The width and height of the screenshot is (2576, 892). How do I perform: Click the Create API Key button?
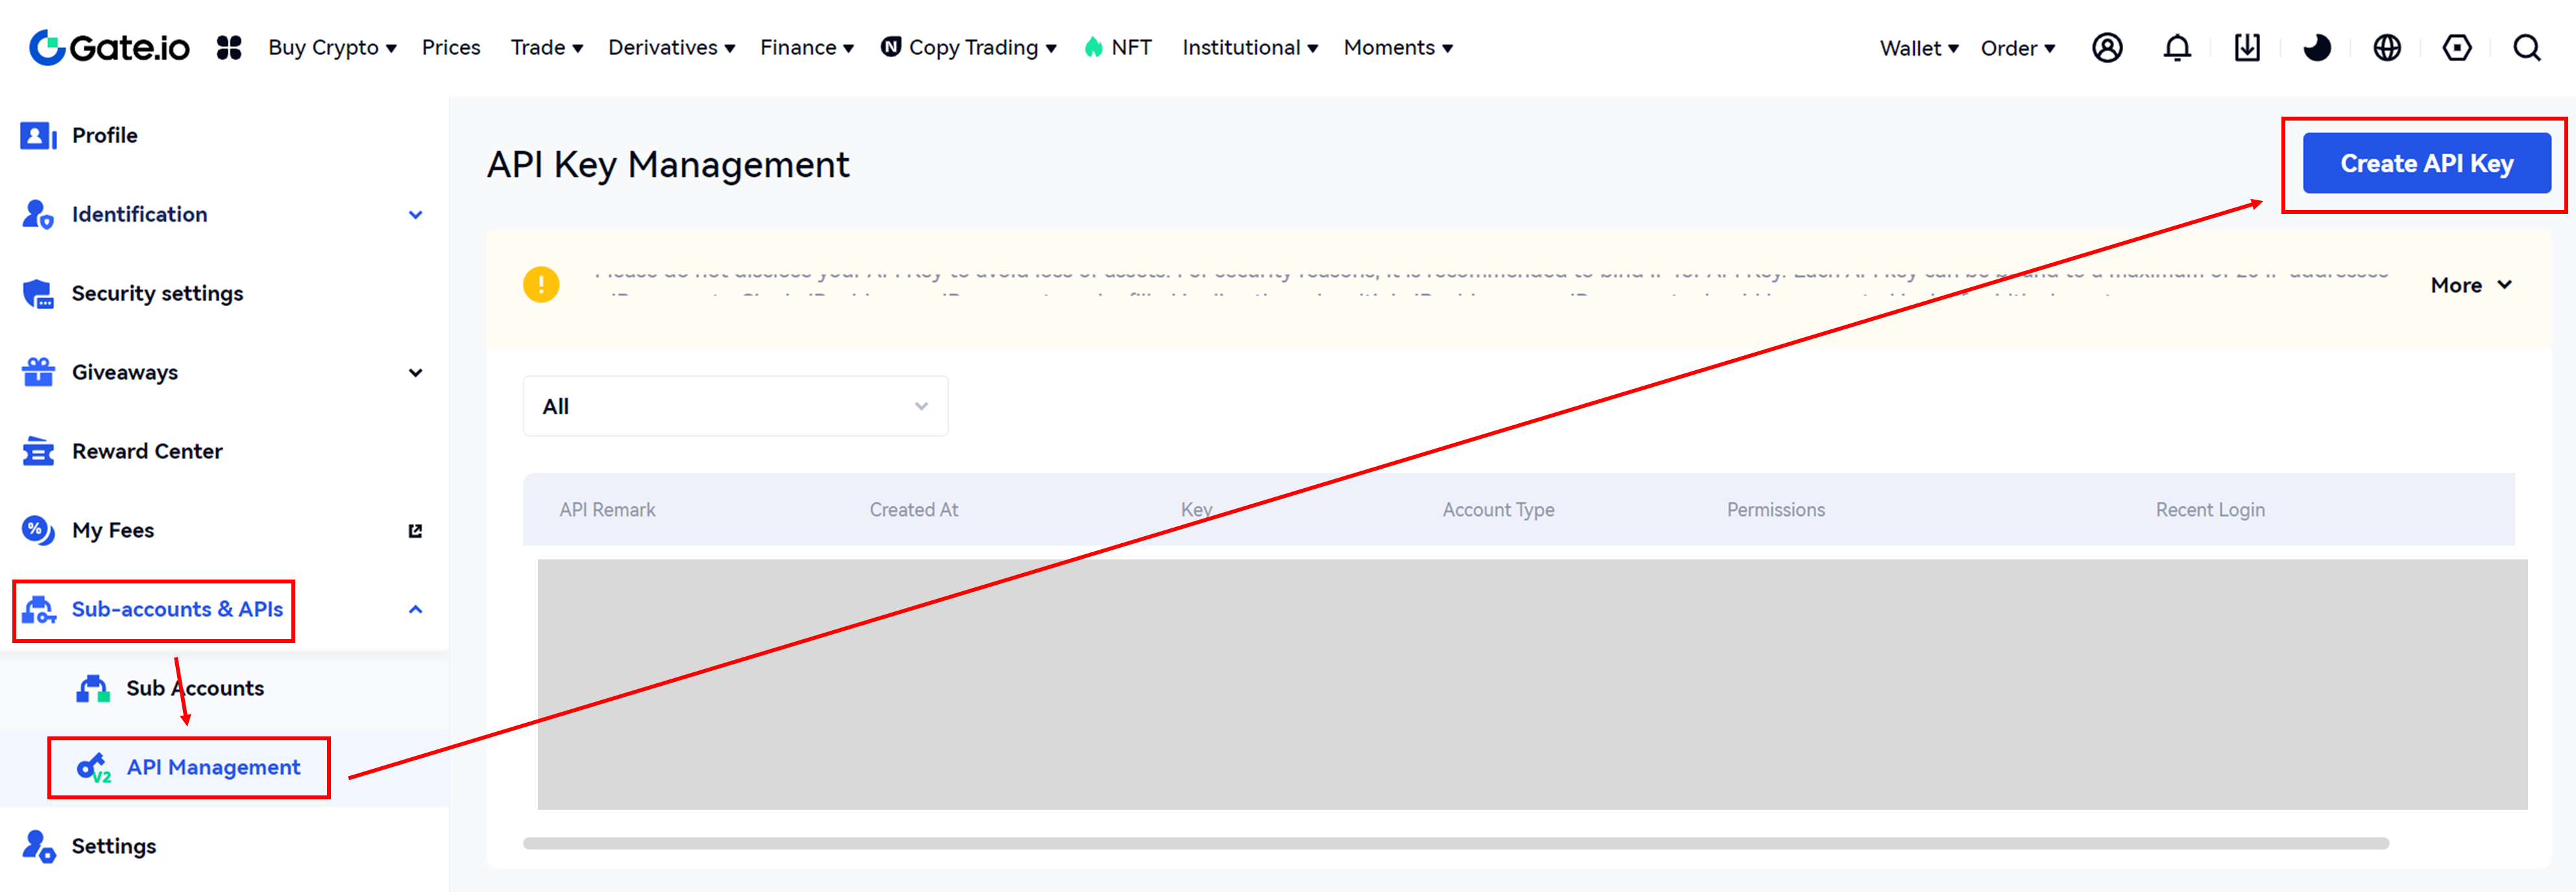click(x=2426, y=163)
